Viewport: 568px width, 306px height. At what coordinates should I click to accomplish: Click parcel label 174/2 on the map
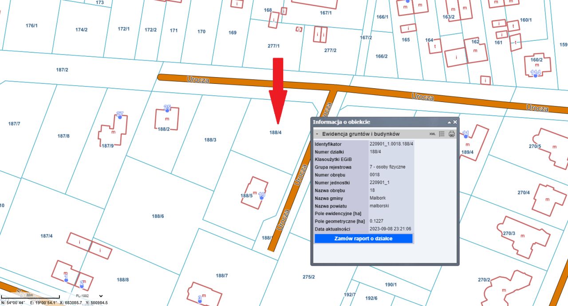[x=82, y=30]
